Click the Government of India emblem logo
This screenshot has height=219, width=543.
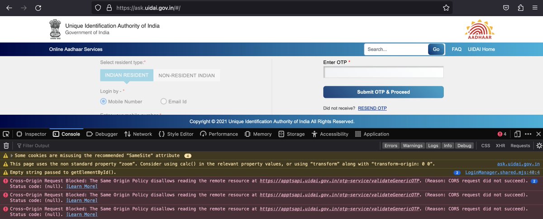coord(55,29)
